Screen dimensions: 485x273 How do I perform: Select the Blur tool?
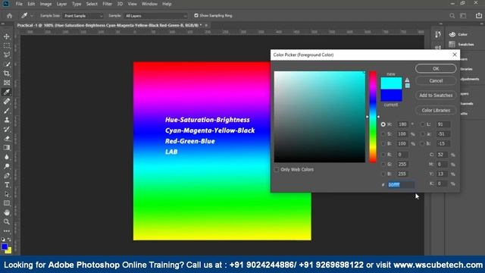[7, 157]
